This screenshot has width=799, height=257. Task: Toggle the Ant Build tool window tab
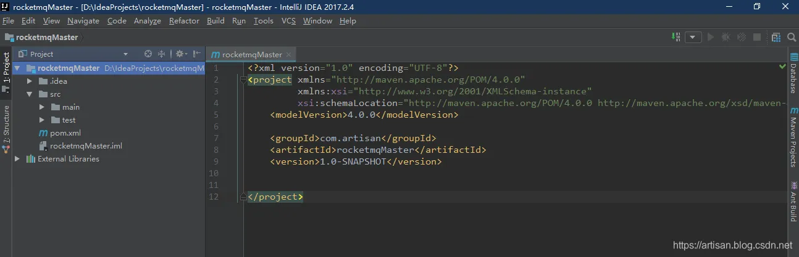click(793, 201)
